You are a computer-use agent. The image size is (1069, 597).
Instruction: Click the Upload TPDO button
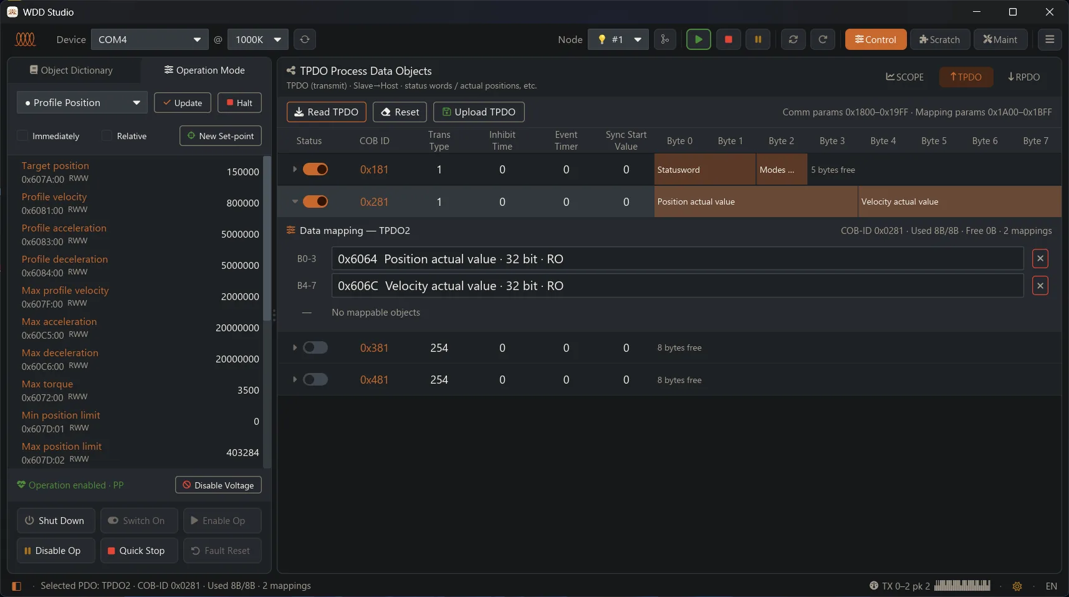(479, 112)
